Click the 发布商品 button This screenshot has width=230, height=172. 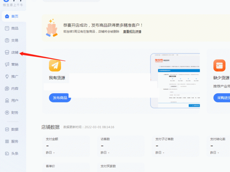(x=60, y=98)
